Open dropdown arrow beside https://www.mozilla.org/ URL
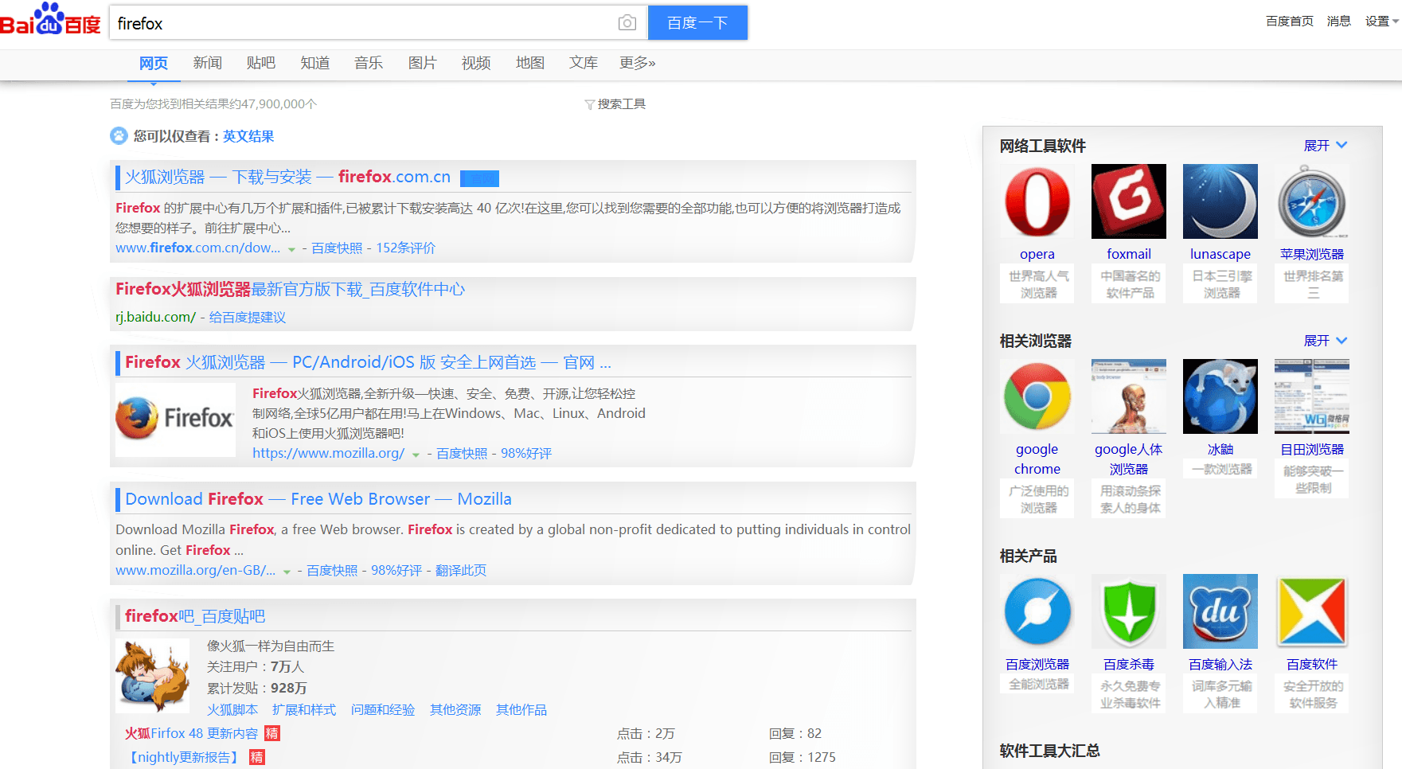Viewport: 1402px width, 769px height. pyautogui.click(x=416, y=455)
